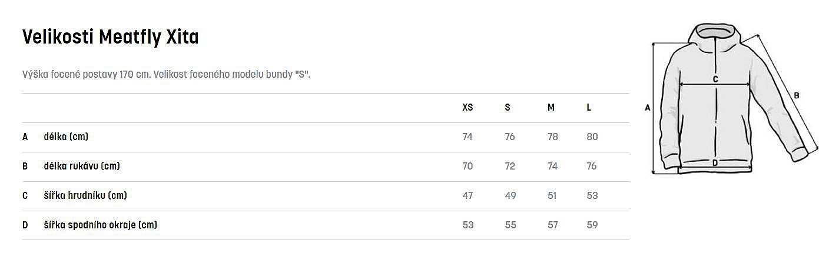Click letter C on the jacket's chest
Screen dimensions: 819x256
click(715, 79)
